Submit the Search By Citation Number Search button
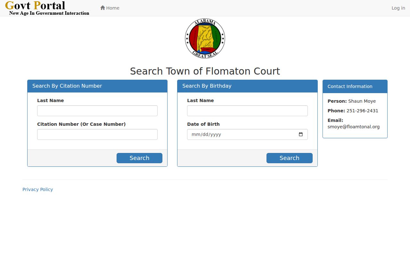 [x=139, y=158]
